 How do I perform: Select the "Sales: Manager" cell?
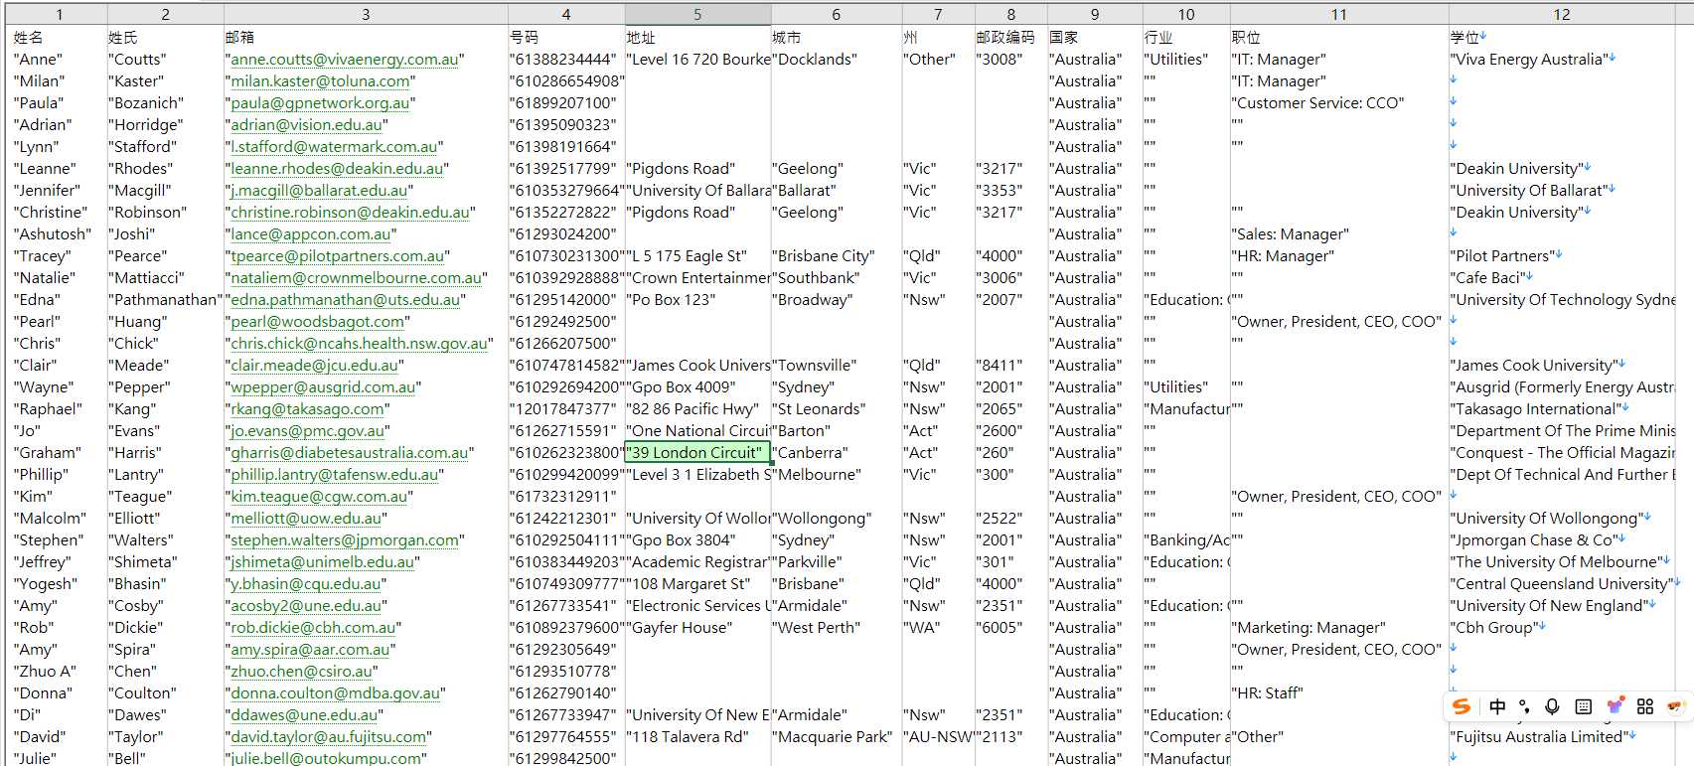click(1339, 234)
